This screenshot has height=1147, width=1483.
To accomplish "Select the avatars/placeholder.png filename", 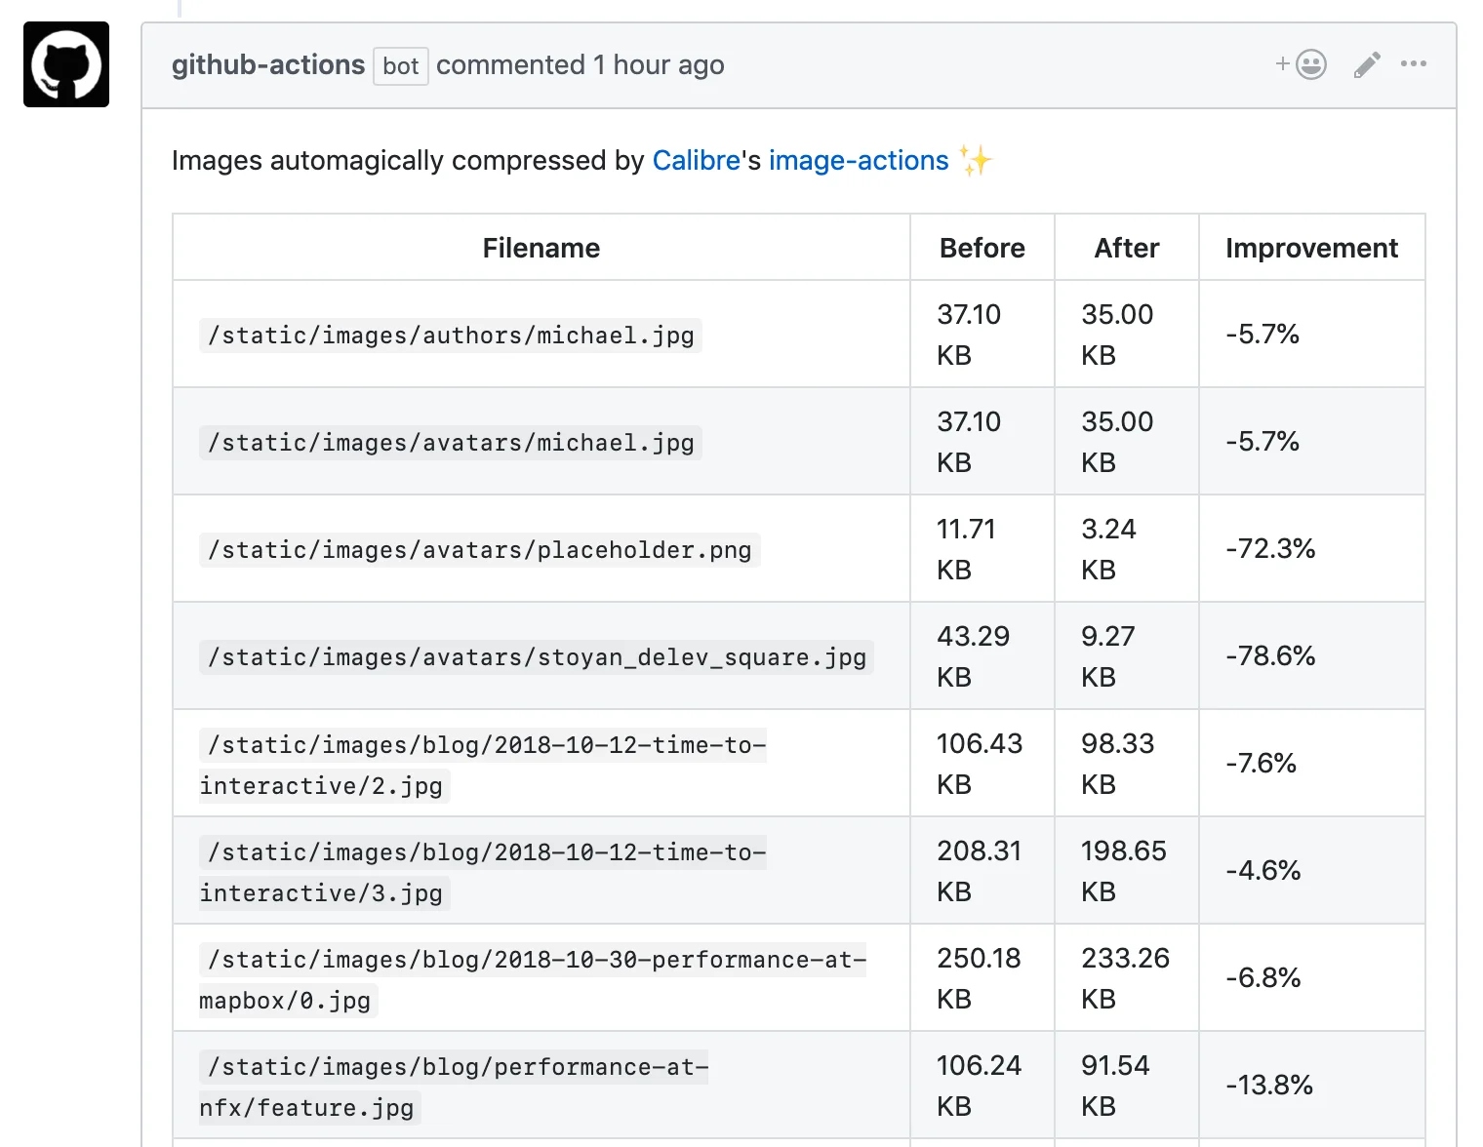I will click(480, 549).
